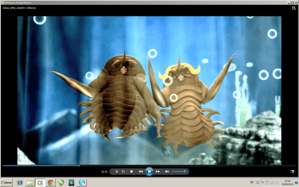Select Windows Media Player taskbar icon
Image resolution: width=299 pixels, height=187 pixels.
40,182
